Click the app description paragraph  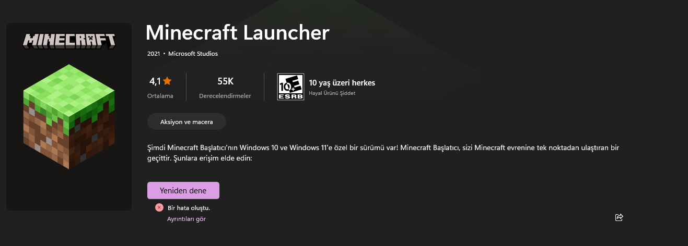coord(383,153)
